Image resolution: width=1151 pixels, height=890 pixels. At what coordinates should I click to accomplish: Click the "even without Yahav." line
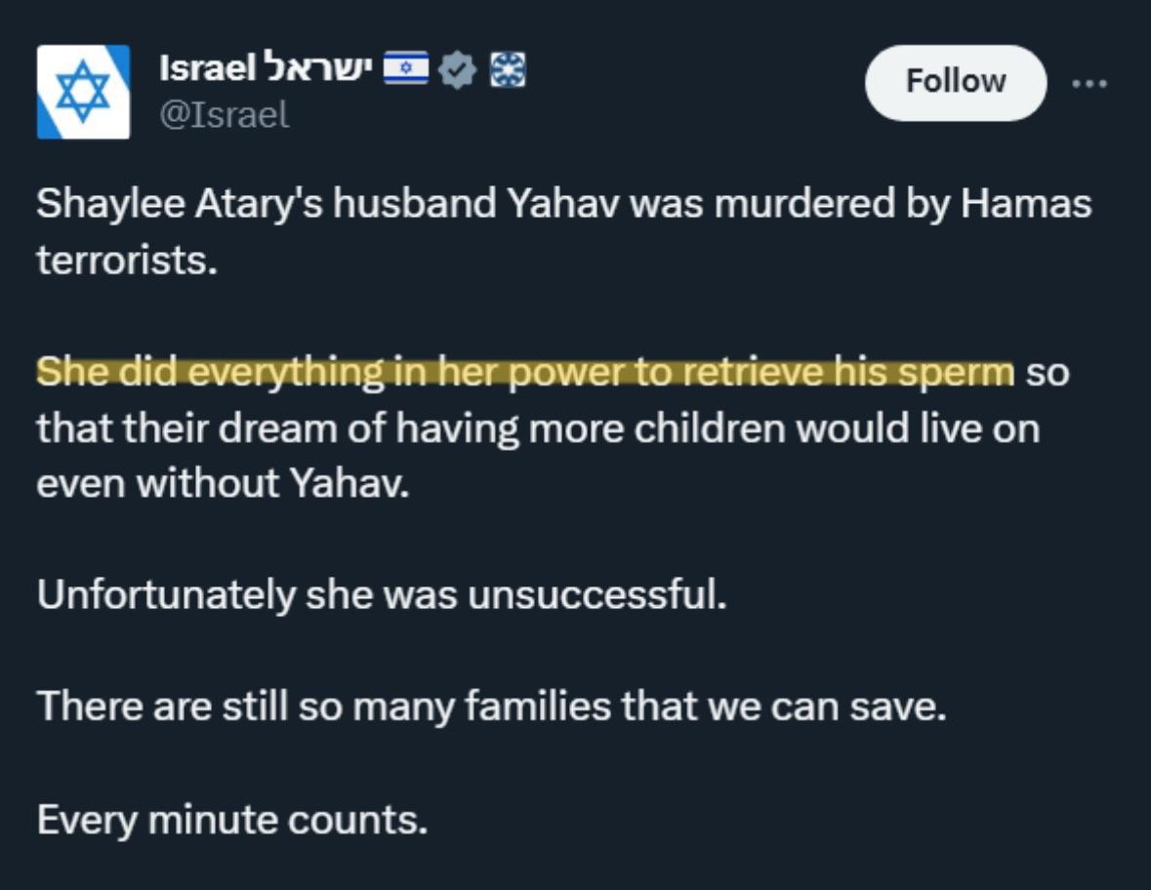click(x=222, y=484)
